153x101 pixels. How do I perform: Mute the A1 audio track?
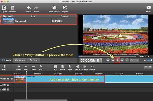pyautogui.click(x=5, y=85)
